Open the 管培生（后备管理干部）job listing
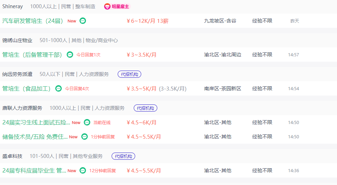This screenshot has width=337, height=185. pyautogui.click(x=32, y=55)
